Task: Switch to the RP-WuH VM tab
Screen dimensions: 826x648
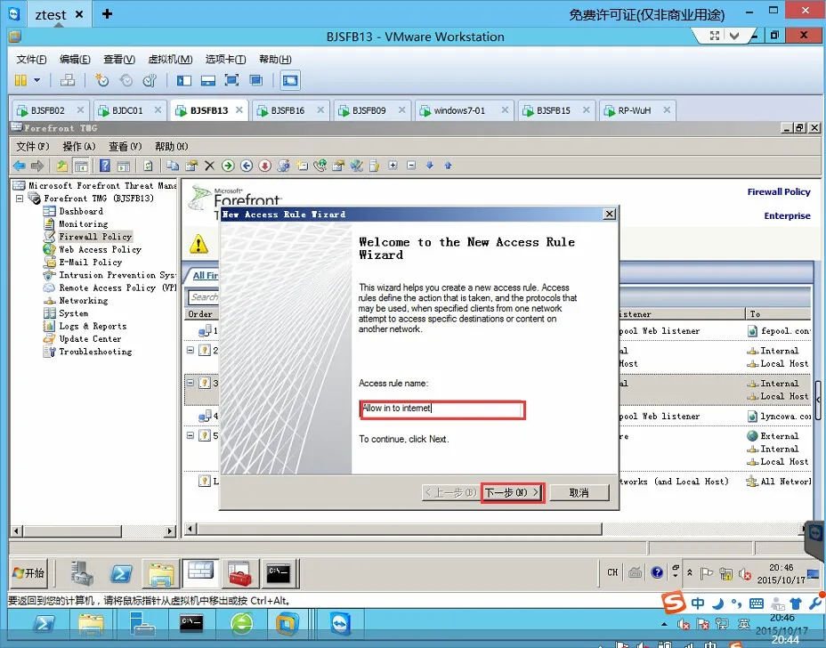Action: tap(635, 110)
